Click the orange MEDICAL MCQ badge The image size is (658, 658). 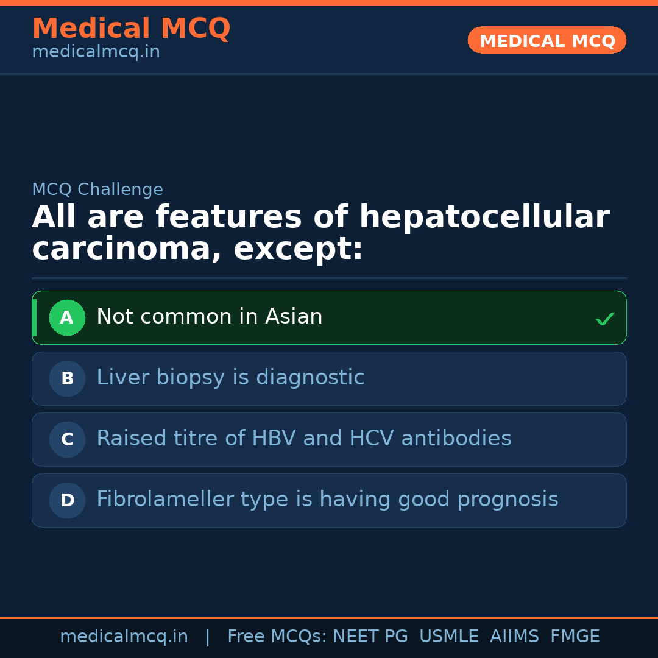click(x=547, y=41)
